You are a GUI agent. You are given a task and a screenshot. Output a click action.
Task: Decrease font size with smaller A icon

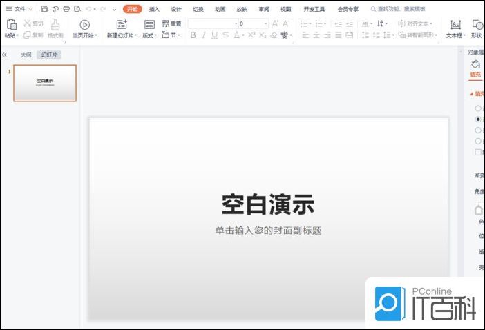[x=286, y=23]
